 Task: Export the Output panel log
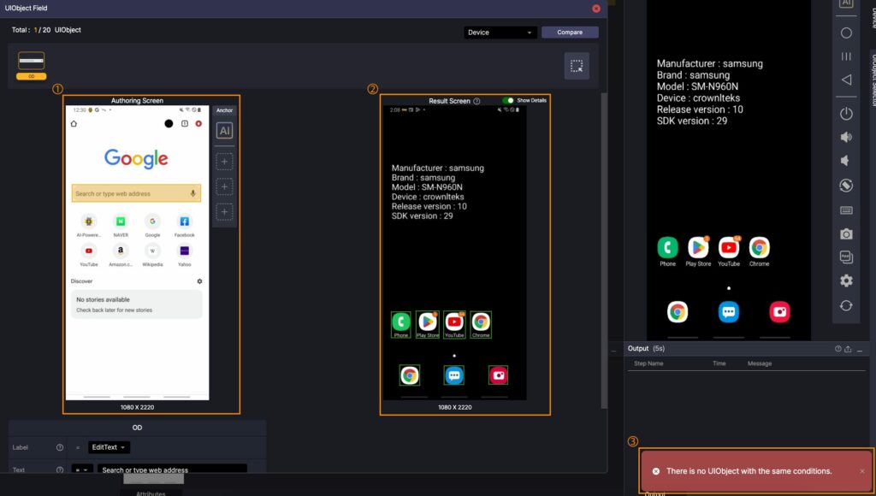[848, 349]
